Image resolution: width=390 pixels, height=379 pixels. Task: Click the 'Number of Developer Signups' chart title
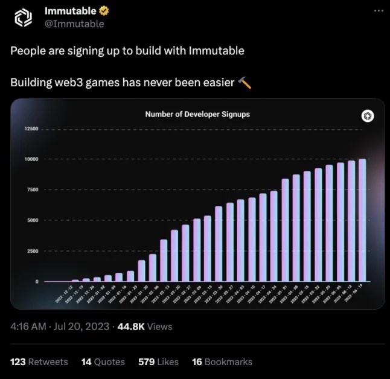click(x=197, y=114)
